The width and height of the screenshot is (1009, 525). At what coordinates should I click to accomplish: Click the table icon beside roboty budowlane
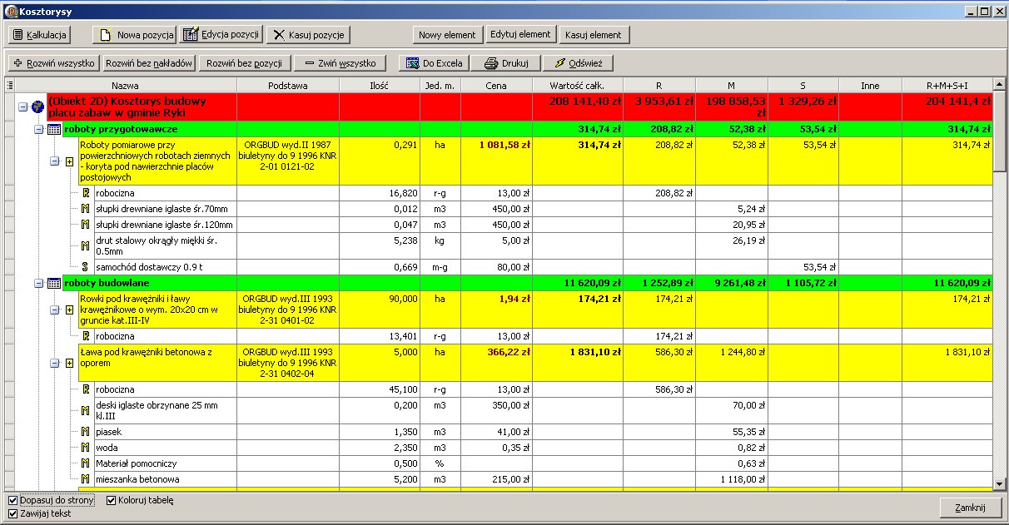click(x=53, y=284)
